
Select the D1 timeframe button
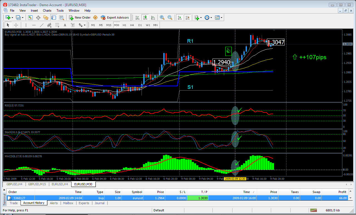pyautogui.click(x=140, y=25)
